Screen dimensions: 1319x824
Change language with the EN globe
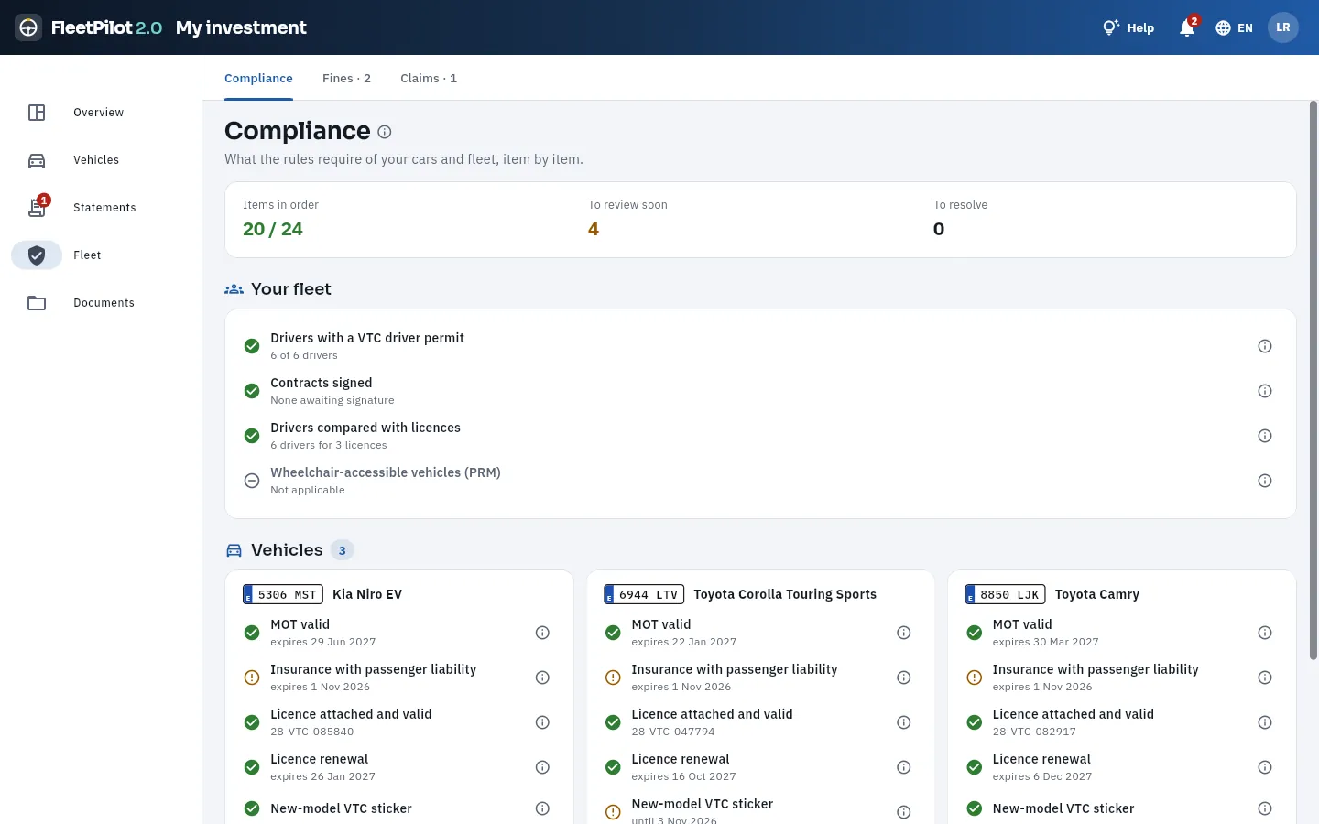tap(1234, 27)
